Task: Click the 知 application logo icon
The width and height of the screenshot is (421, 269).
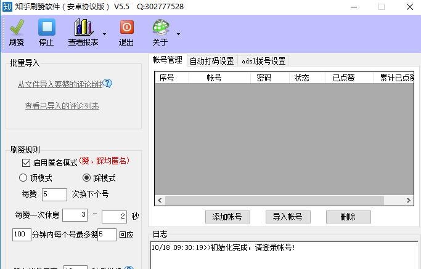Action: tap(7, 6)
